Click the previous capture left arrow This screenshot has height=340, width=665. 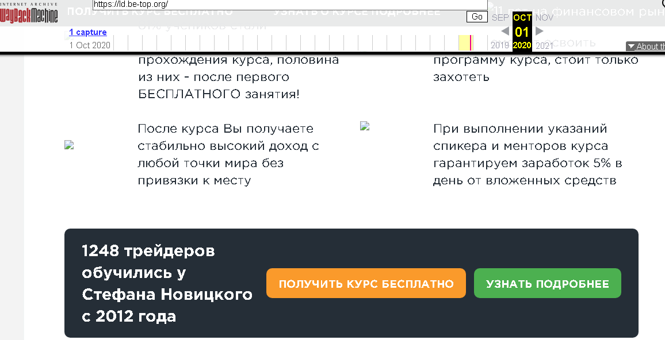[x=505, y=31]
